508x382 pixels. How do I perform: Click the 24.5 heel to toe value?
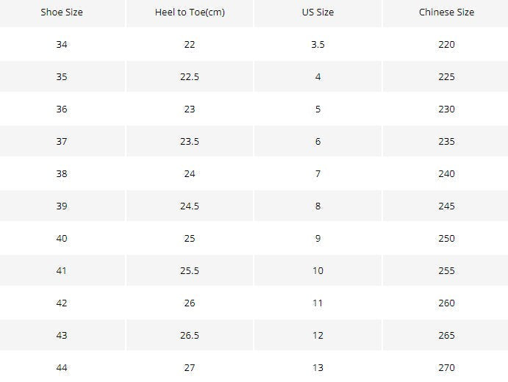(x=190, y=206)
